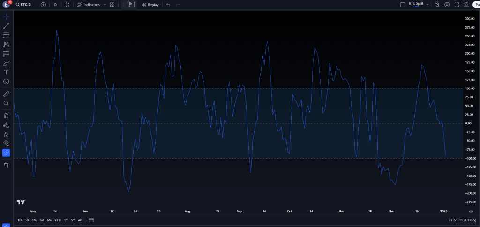Click the 2025 label on the time axis
This screenshot has height=227, width=480.
click(444, 211)
